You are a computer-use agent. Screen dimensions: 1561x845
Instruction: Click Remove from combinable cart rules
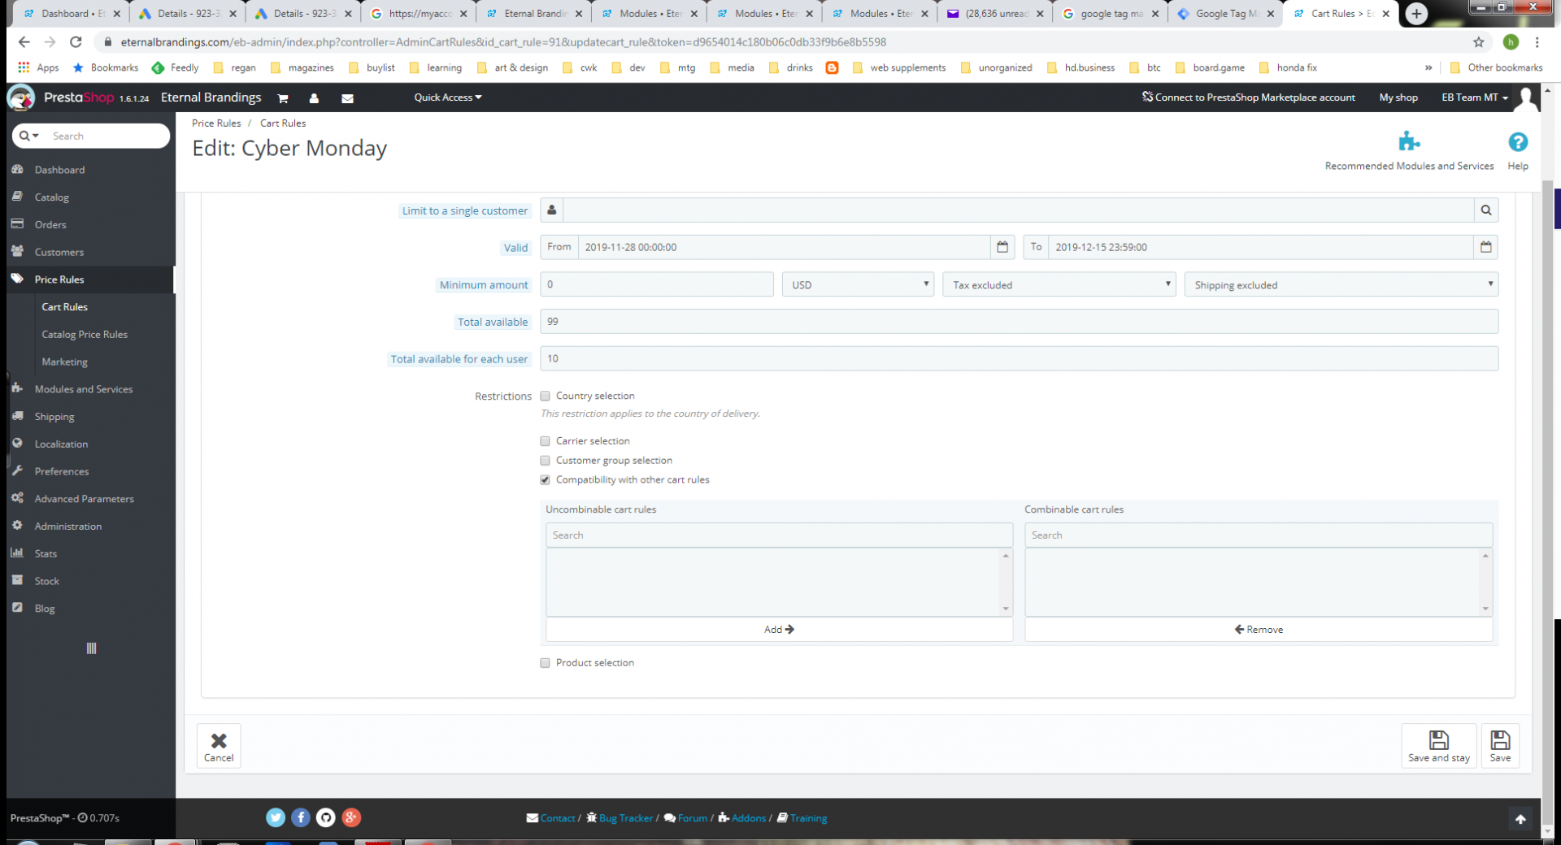coord(1259,630)
